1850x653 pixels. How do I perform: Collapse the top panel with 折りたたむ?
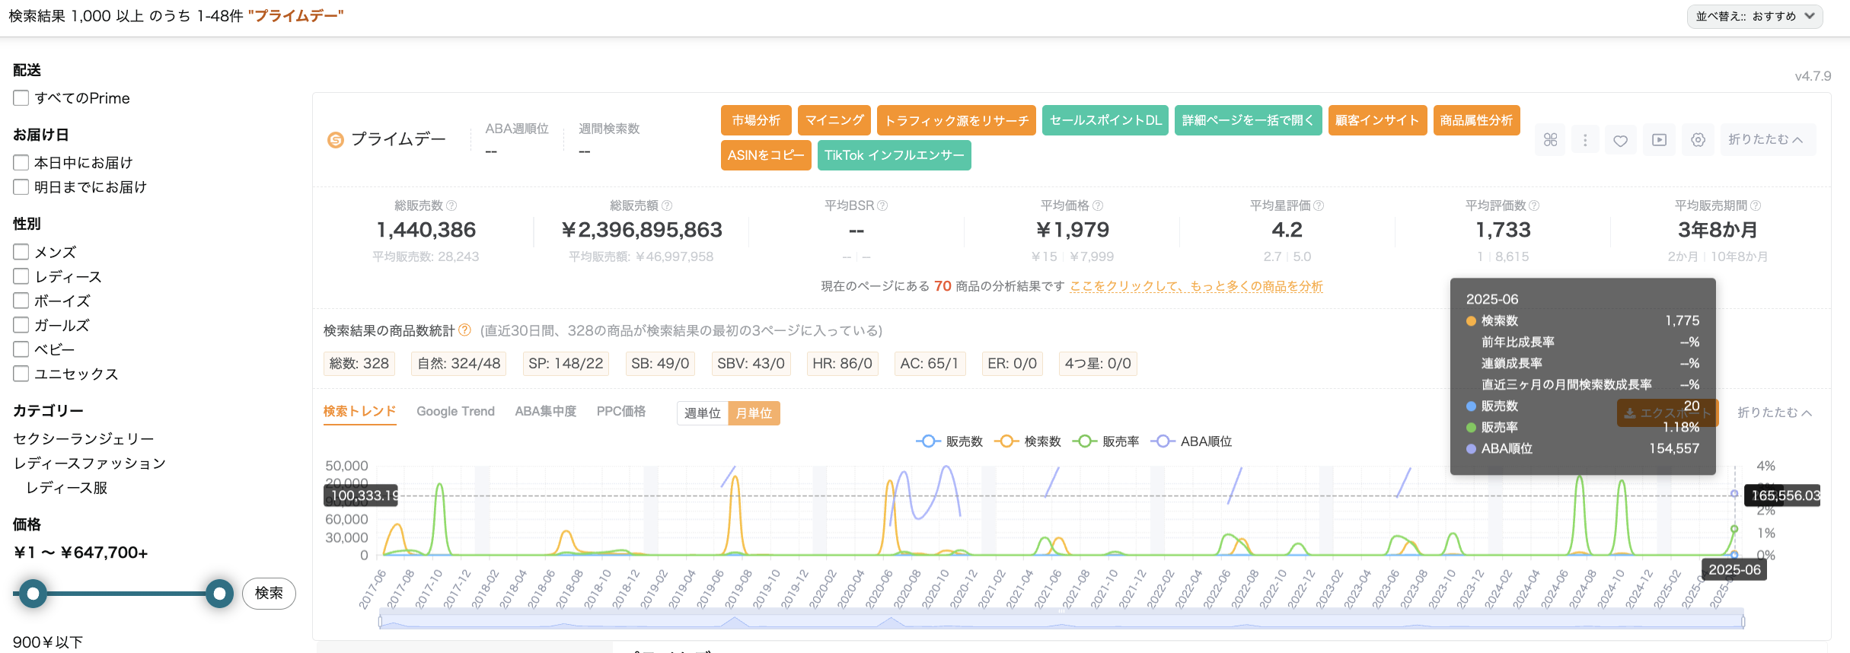coord(1766,140)
